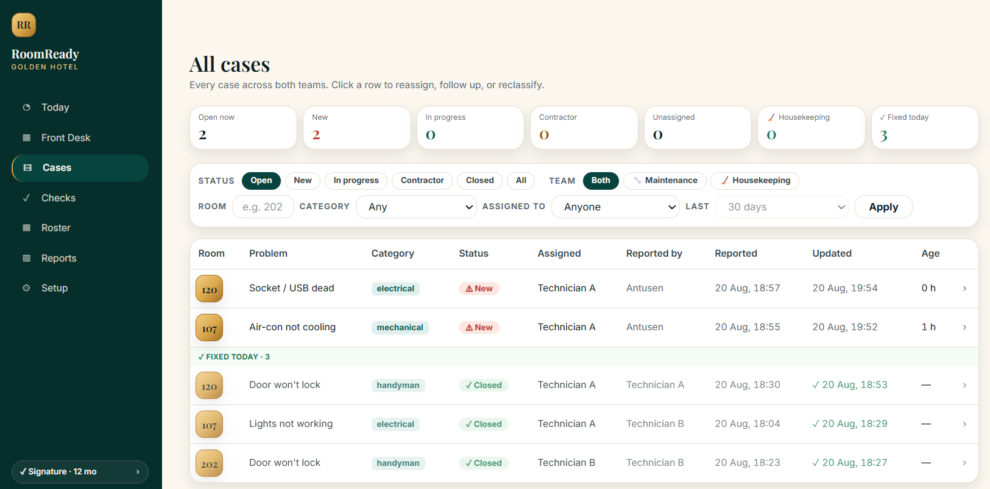Filter team to Housekeeping
990x489 pixels.
click(x=755, y=181)
